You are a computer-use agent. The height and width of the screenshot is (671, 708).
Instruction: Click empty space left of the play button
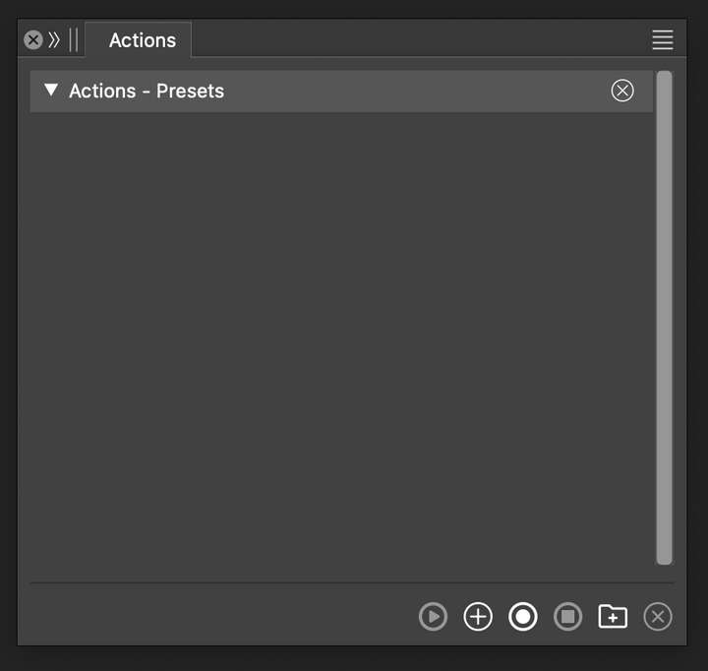(216, 616)
